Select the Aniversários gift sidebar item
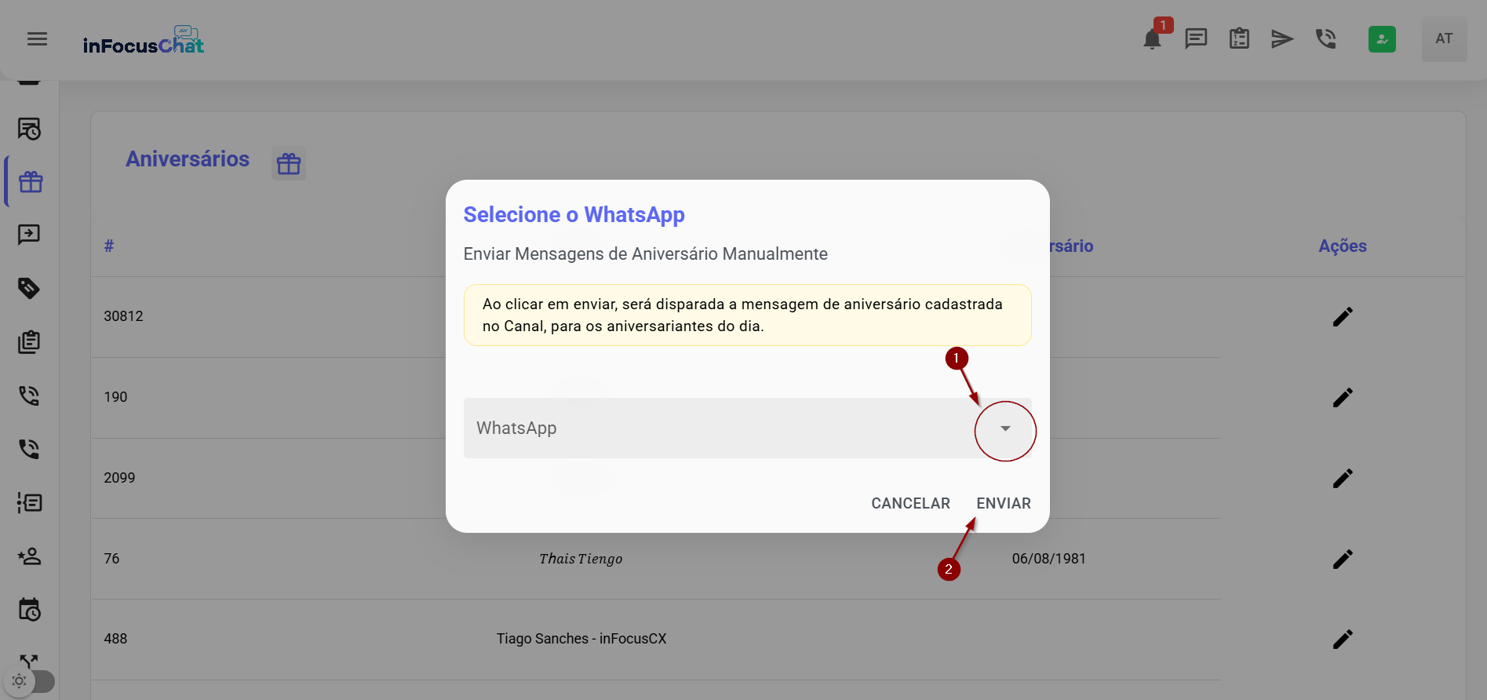The image size is (1487, 700). [x=31, y=182]
